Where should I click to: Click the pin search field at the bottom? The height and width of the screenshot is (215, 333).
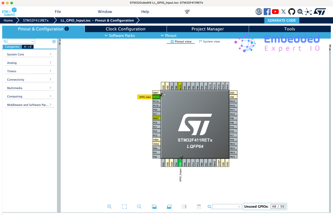coord(226,207)
